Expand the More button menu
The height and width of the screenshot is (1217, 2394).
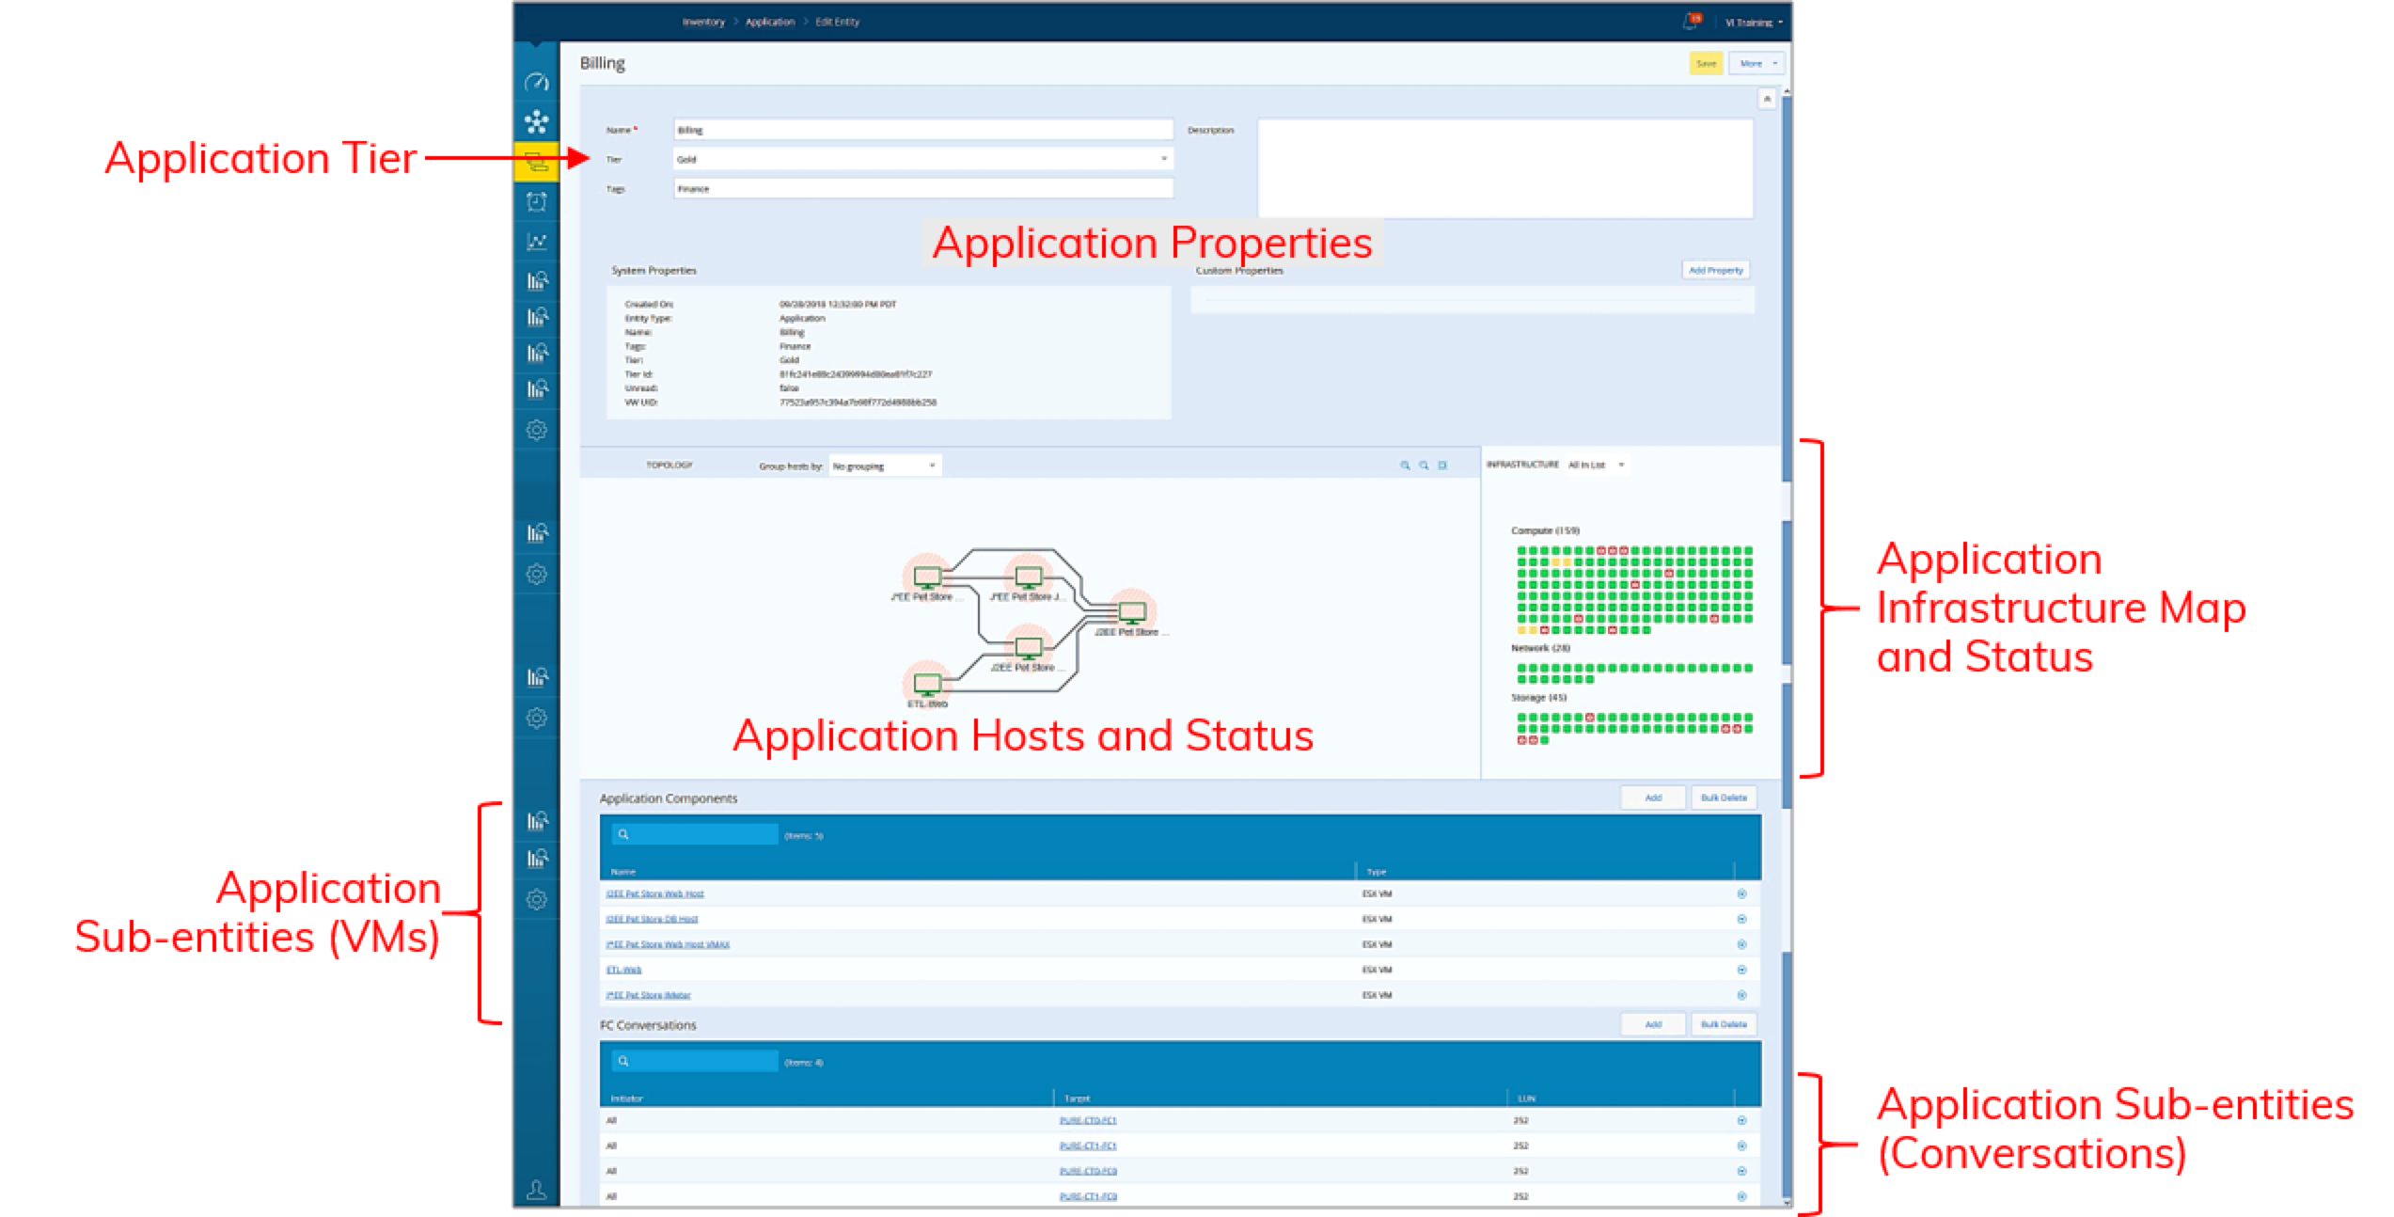point(1756,64)
